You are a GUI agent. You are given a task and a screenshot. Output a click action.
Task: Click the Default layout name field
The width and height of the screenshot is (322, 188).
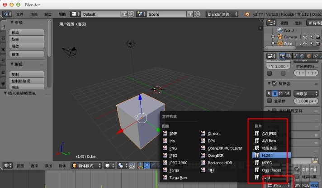[101, 14]
